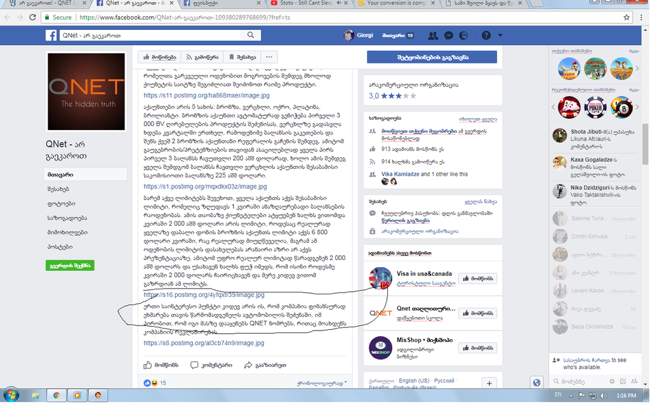Click the volume speaker icon in the tray

pyautogui.click(x=604, y=396)
